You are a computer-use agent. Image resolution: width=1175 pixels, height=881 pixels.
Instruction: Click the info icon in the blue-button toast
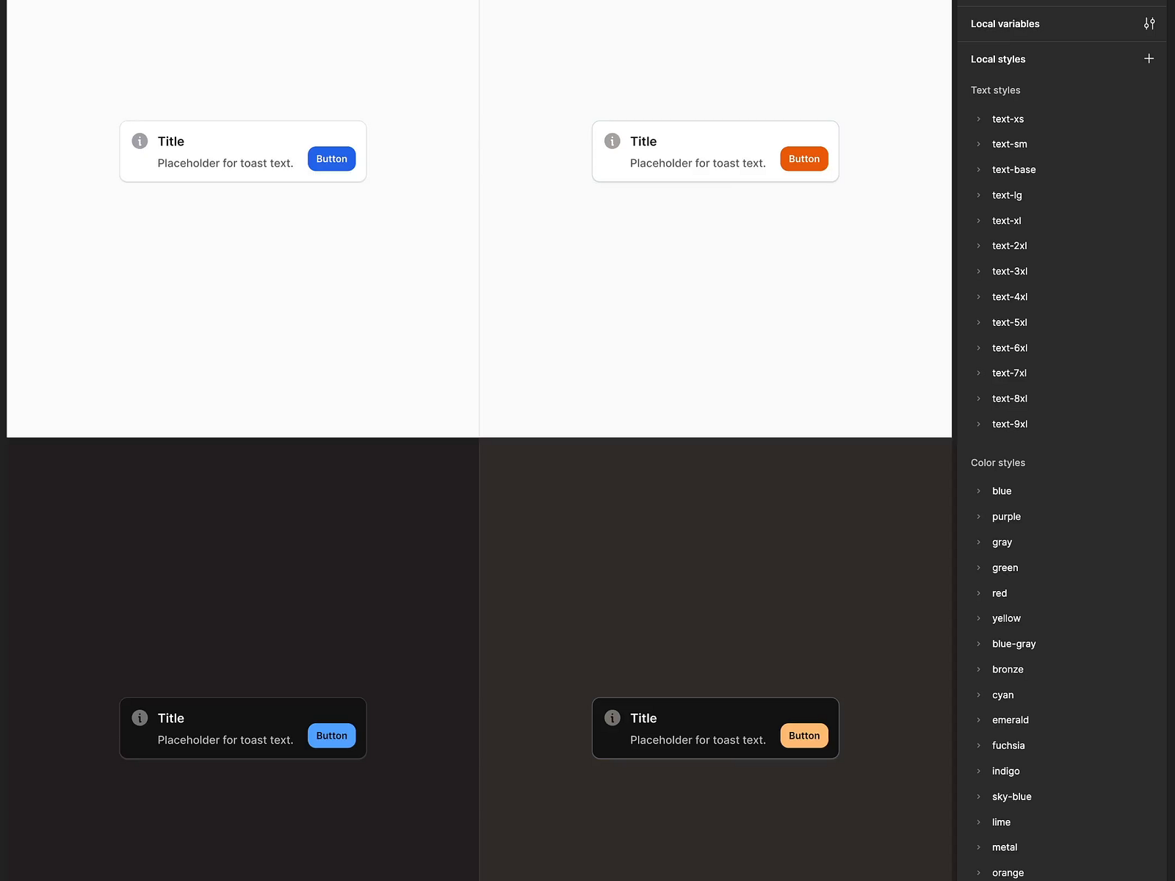[x=139, y=141]
